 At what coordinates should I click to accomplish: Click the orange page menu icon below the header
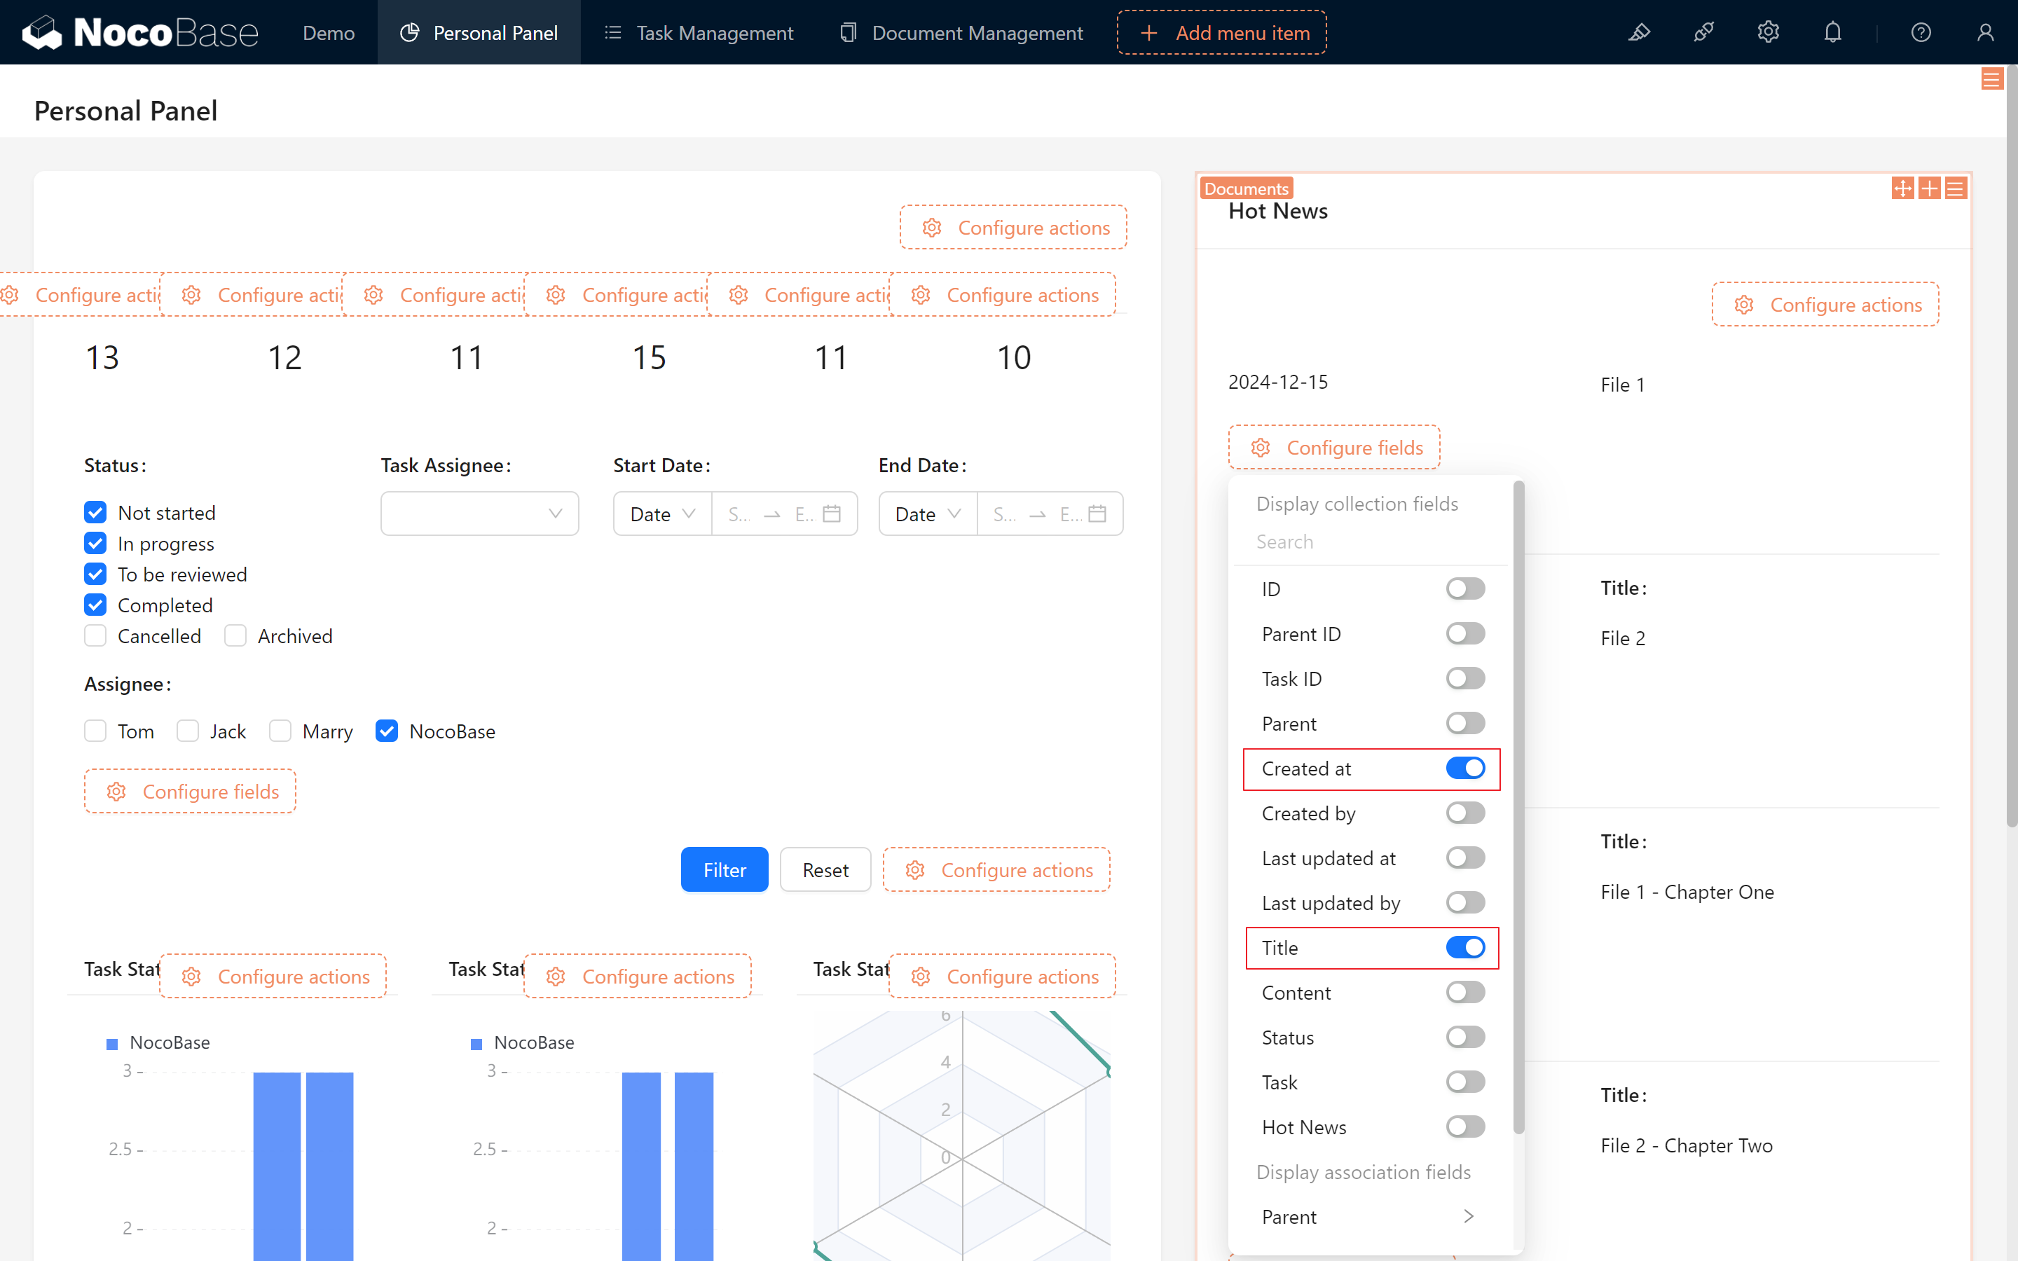pos(1991,79)
